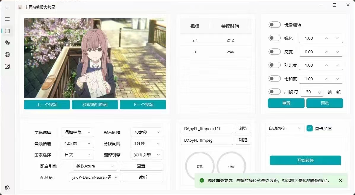Open the translation engine 火山引擎 dropdown
This screenshot has width=355, height=195.
[147, 155]
